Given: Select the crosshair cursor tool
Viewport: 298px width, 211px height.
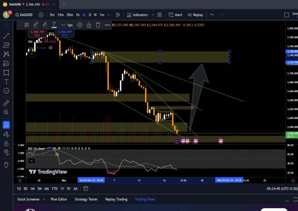Looking at the screenshot, I should 6,27.
